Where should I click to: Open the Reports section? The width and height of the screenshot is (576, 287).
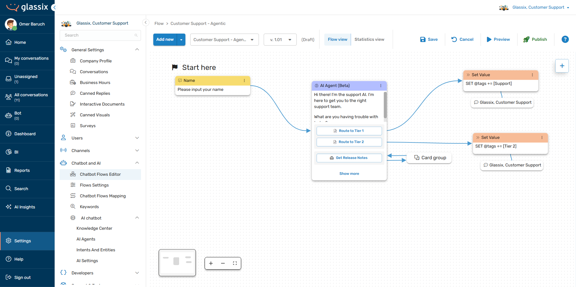(27, 170)
